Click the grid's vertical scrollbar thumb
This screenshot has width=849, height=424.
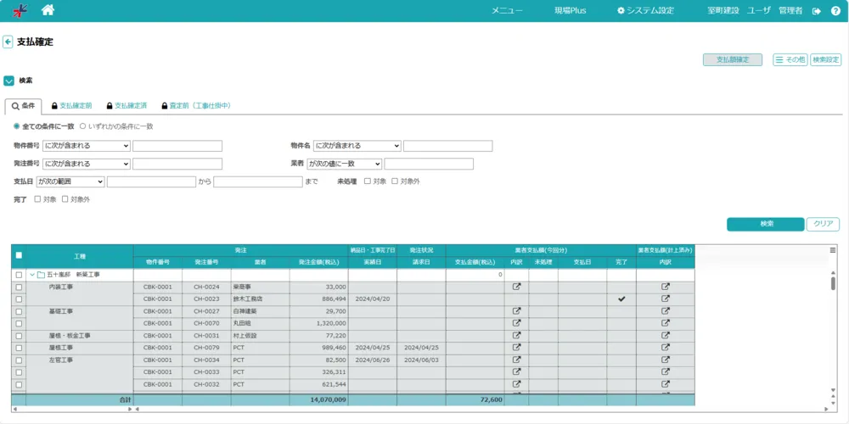(x=833, y=283)
